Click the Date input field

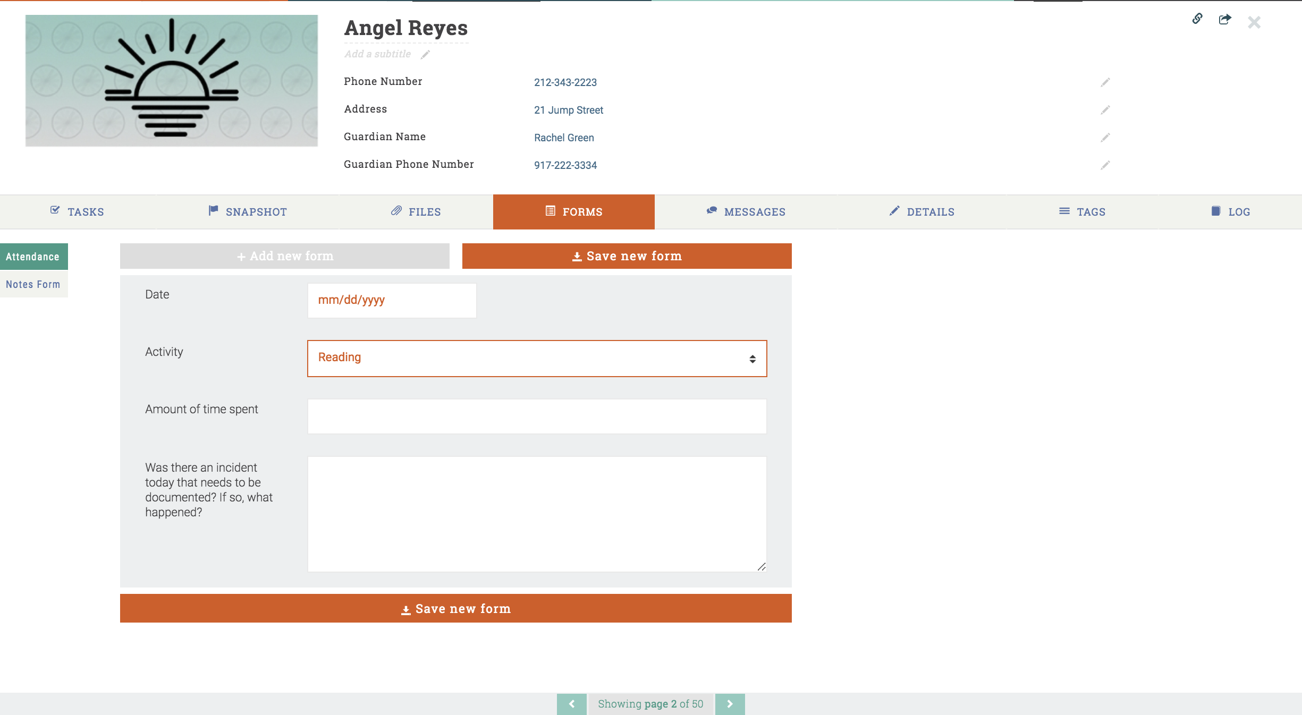tap(392, 300)
